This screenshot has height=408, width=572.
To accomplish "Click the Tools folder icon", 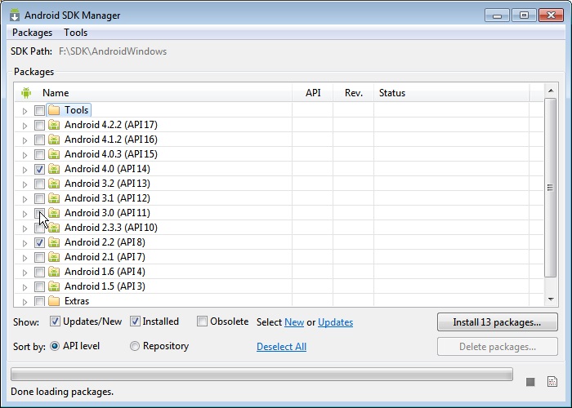I will [x=54, y=110].
